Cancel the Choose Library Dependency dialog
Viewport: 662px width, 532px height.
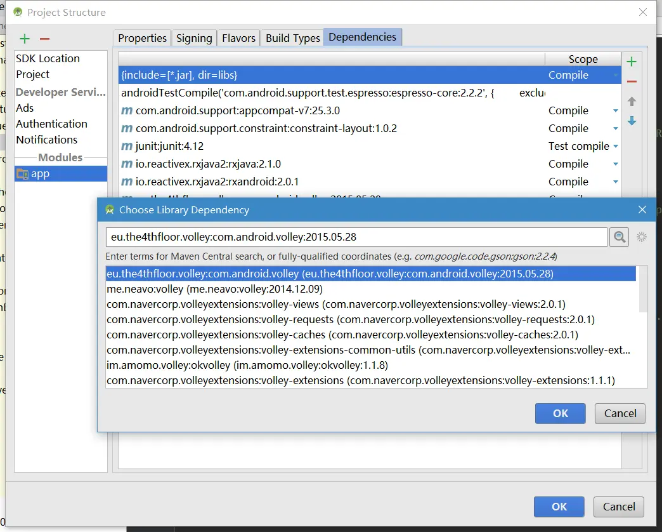click(620, 413)
